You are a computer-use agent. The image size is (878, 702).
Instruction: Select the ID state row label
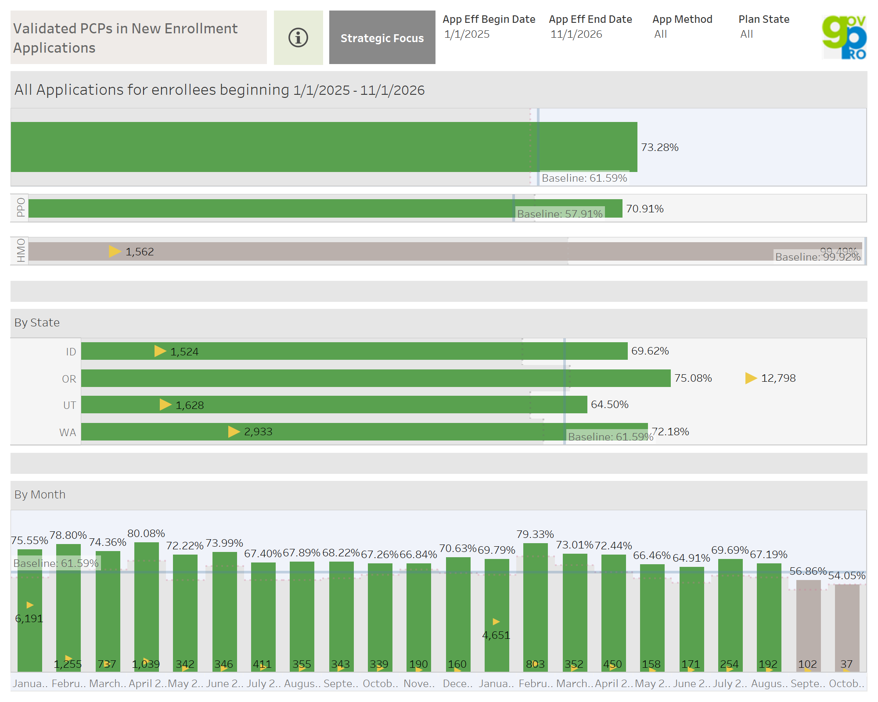click(71, 352)
